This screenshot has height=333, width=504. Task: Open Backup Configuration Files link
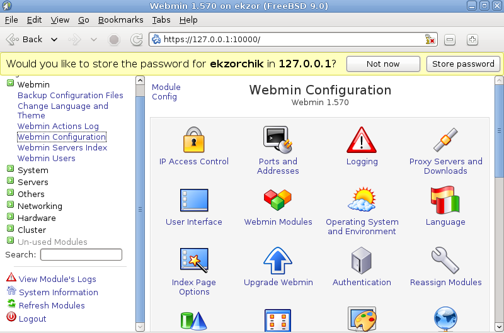(x=71, y=96)
